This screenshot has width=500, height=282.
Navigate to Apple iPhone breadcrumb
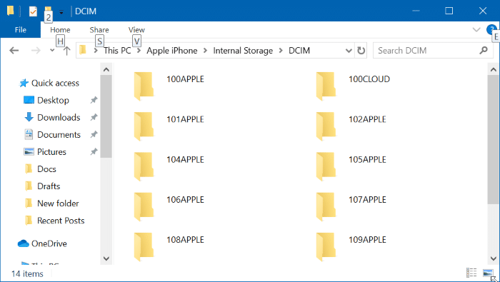(172, 51)
